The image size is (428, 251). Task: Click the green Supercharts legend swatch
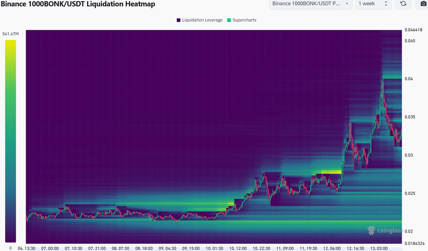tap(229, 20)
